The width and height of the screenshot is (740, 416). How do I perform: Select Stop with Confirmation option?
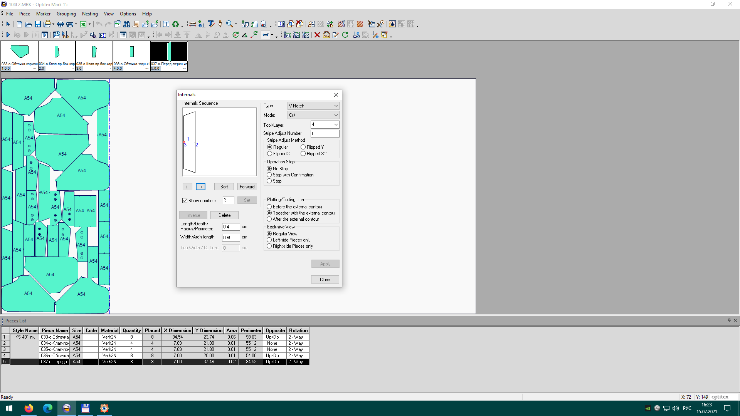(269, 175)
